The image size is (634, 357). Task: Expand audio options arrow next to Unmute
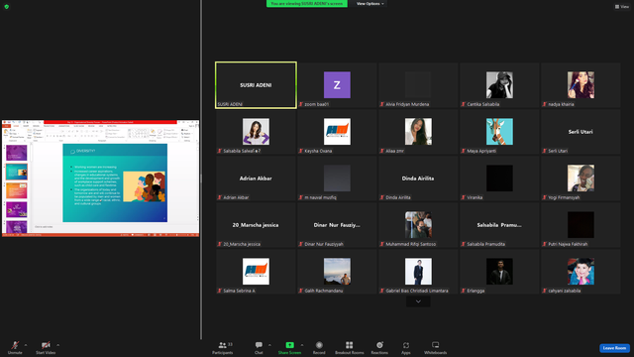click(26, 345)
